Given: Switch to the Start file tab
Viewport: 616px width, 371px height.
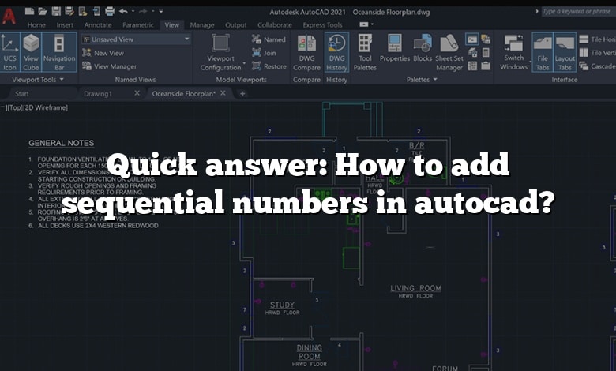Looking at the screenshot, I should (22, 93).
